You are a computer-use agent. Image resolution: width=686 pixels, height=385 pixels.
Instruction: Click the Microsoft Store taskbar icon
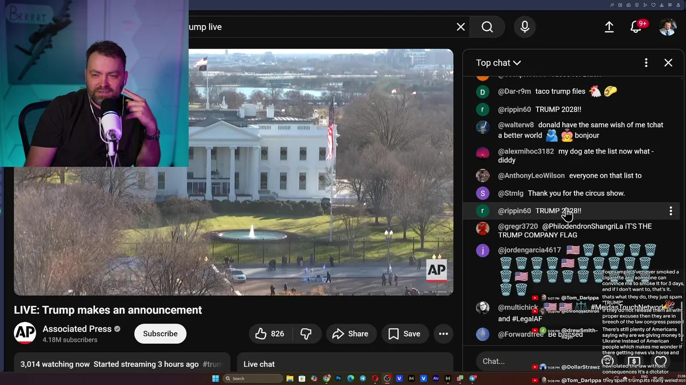302,379
